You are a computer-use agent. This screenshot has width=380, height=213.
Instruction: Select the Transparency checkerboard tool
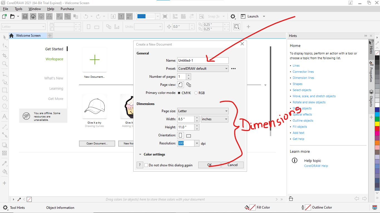4,153
